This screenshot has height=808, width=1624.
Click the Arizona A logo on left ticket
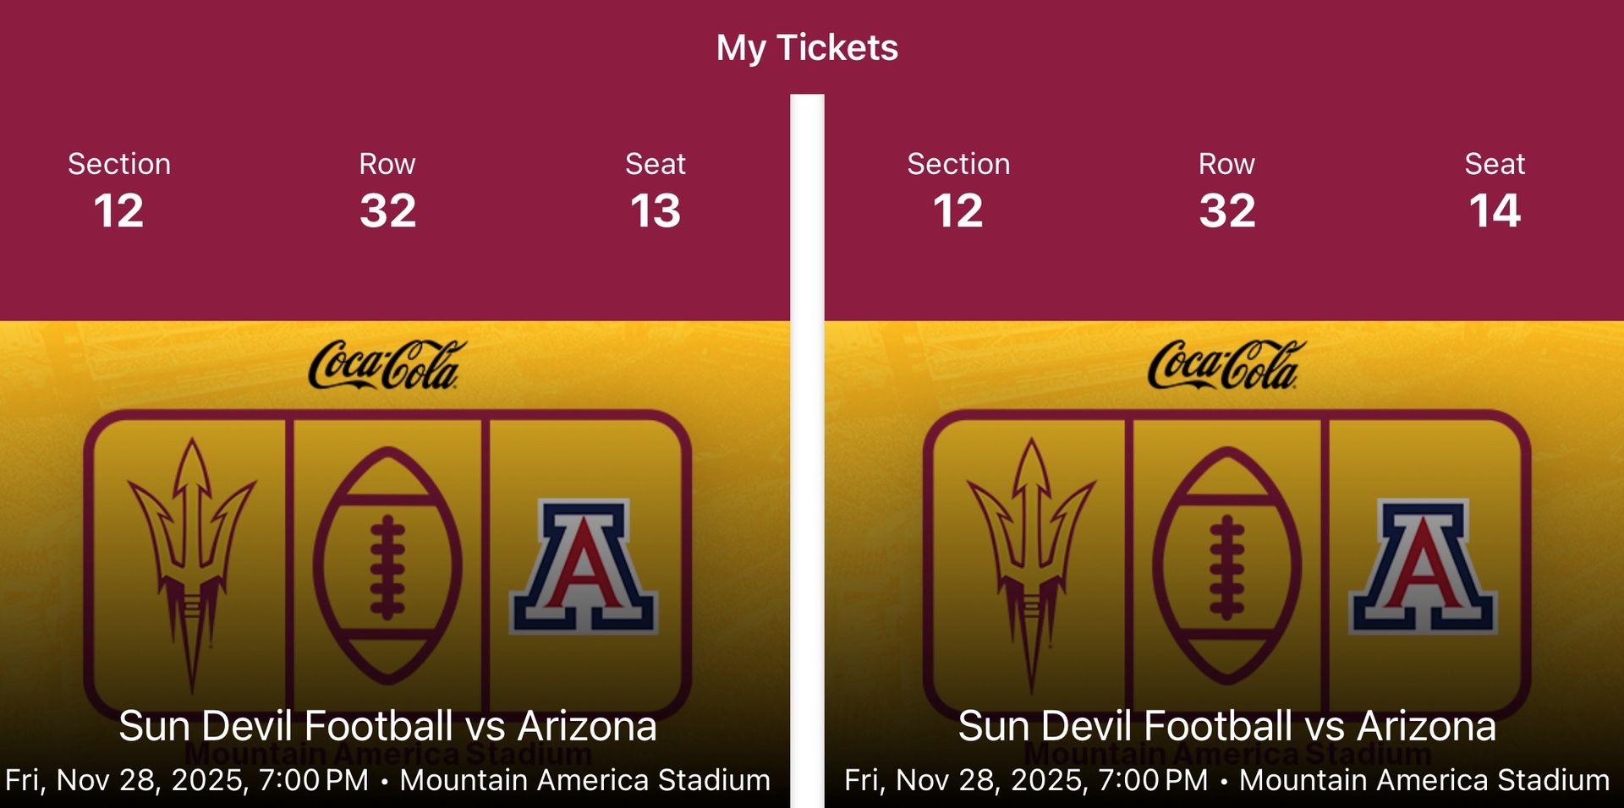(584, 566)
